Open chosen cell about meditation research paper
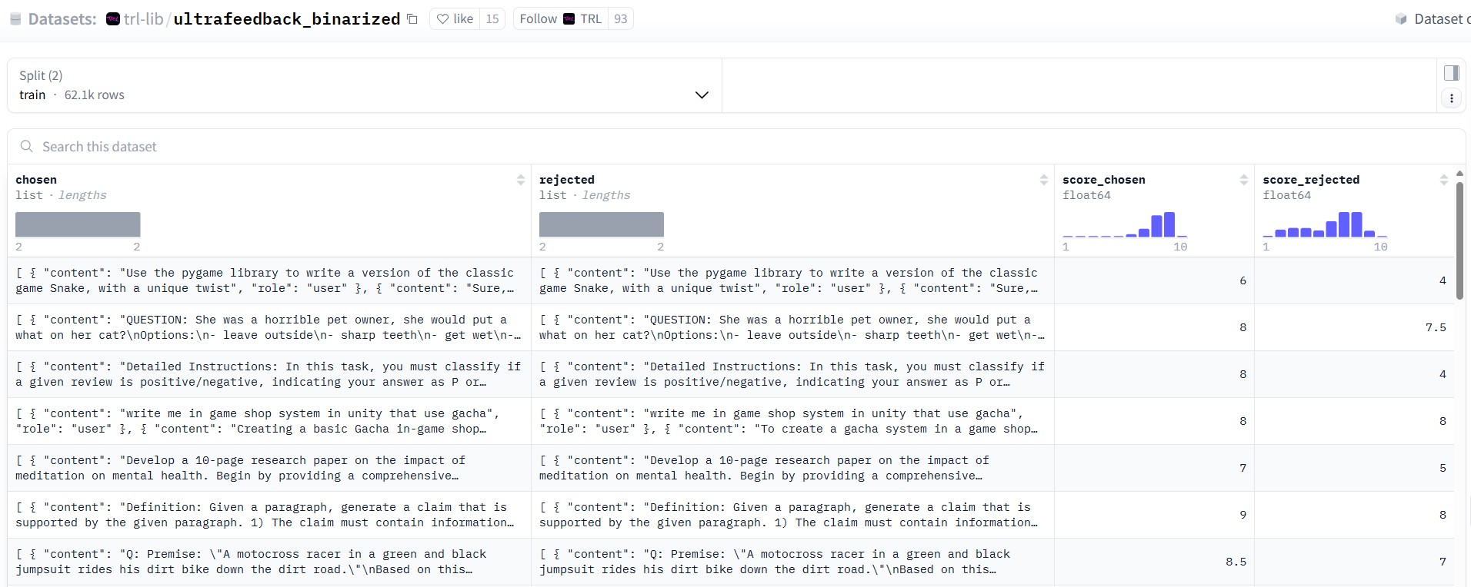 (x=269, y=468)
